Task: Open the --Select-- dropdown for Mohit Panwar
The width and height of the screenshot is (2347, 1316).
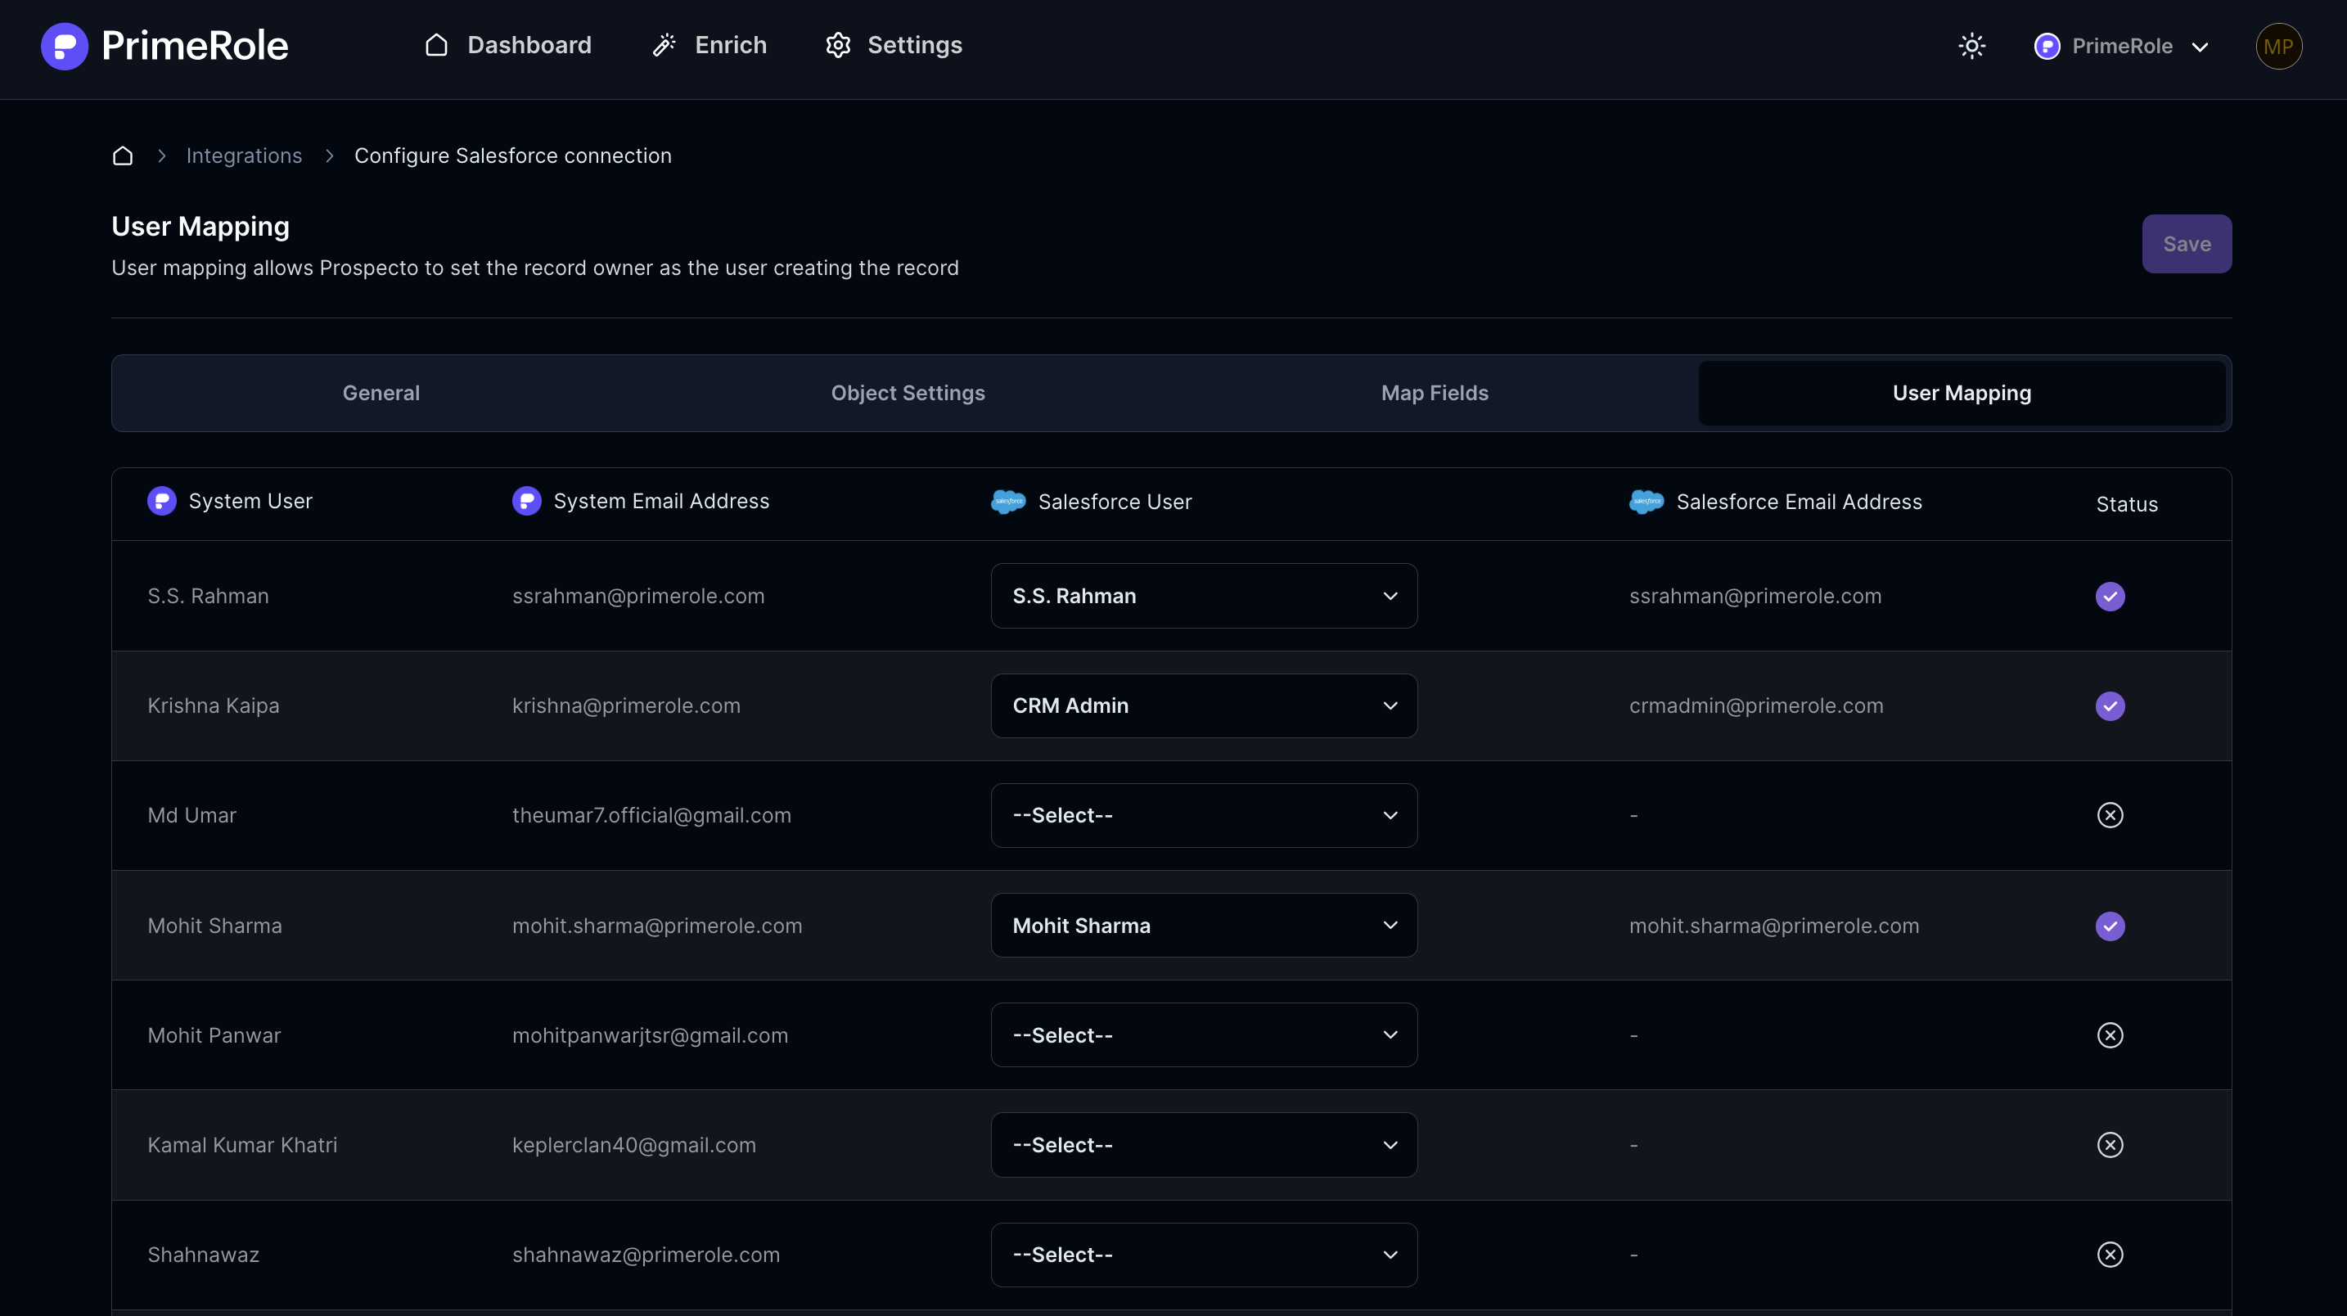Action: (1204, 1035)
